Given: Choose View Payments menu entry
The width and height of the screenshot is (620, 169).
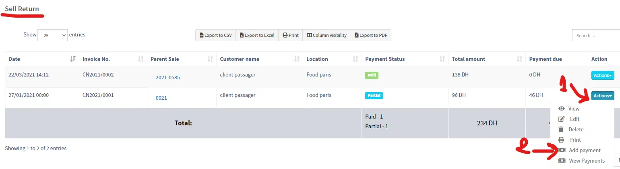Looking at the screenshot, I should [587, 161].
